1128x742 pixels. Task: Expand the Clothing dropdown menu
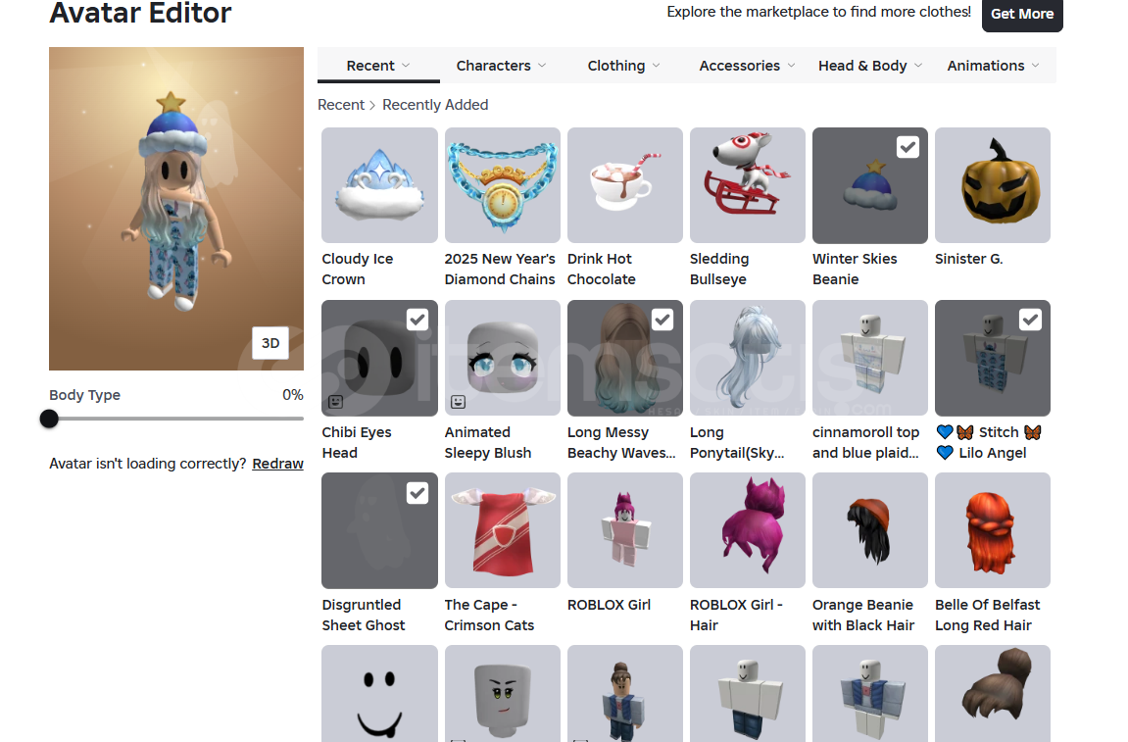pos(623,66)
